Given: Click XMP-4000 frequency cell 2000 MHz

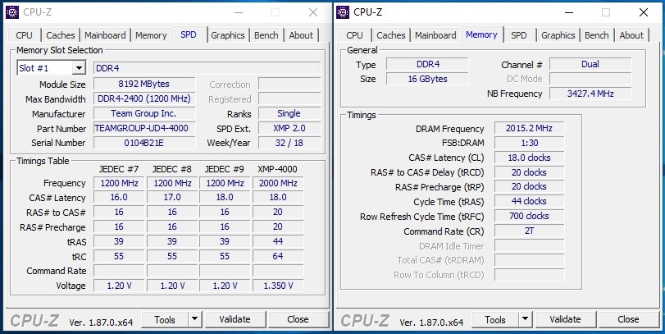Looking at the screenshot, I should 278,183.
